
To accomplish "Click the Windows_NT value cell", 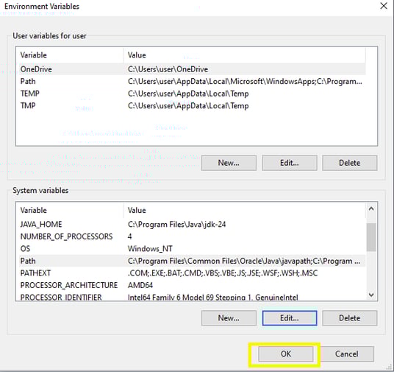I will (150, 248).
